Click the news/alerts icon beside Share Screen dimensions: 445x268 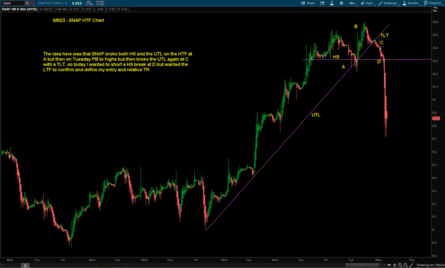pyautogui.click(x=322, y=3)
